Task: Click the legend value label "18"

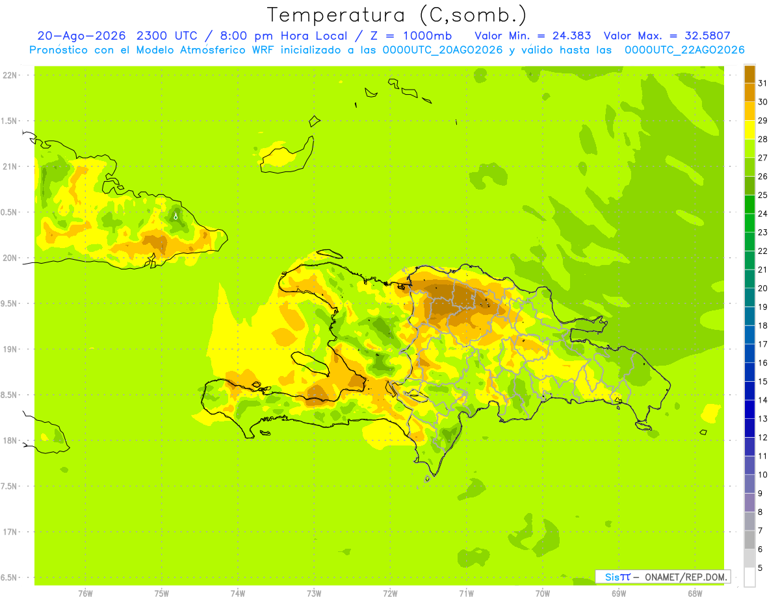Action: (763, 325)
